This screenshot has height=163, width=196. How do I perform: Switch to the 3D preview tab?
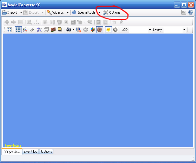[x=12, y=152]
